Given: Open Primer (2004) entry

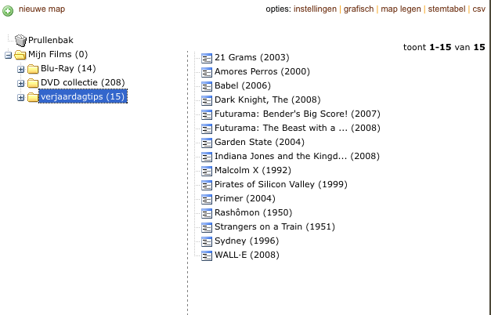Looking at the screenshot, I should [245, 198].
